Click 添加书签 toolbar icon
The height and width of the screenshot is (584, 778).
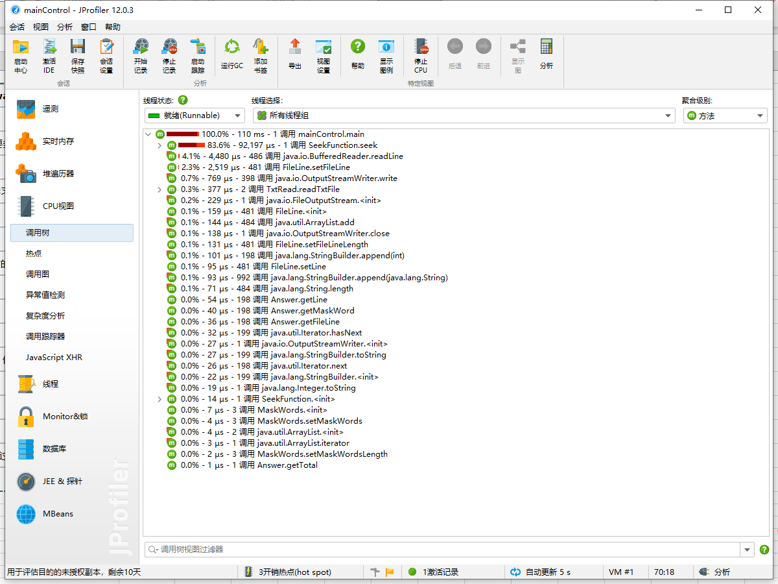pyautogui.click(x=261, y=56)
